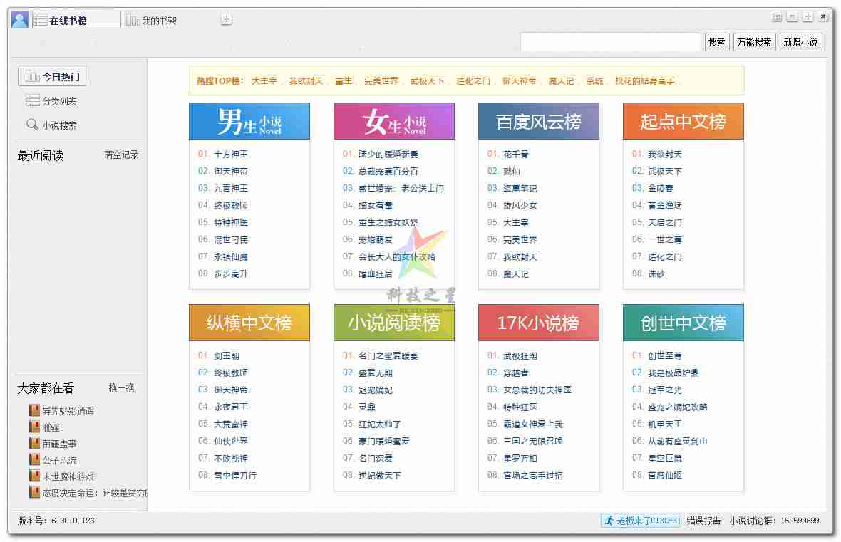Open 错误报告 error report link

pyautogui.click(x=702, y=522)
